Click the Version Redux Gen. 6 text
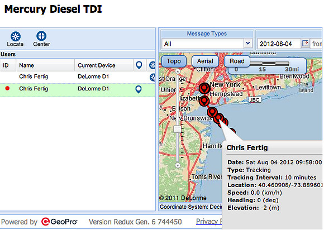 [135, 222]
